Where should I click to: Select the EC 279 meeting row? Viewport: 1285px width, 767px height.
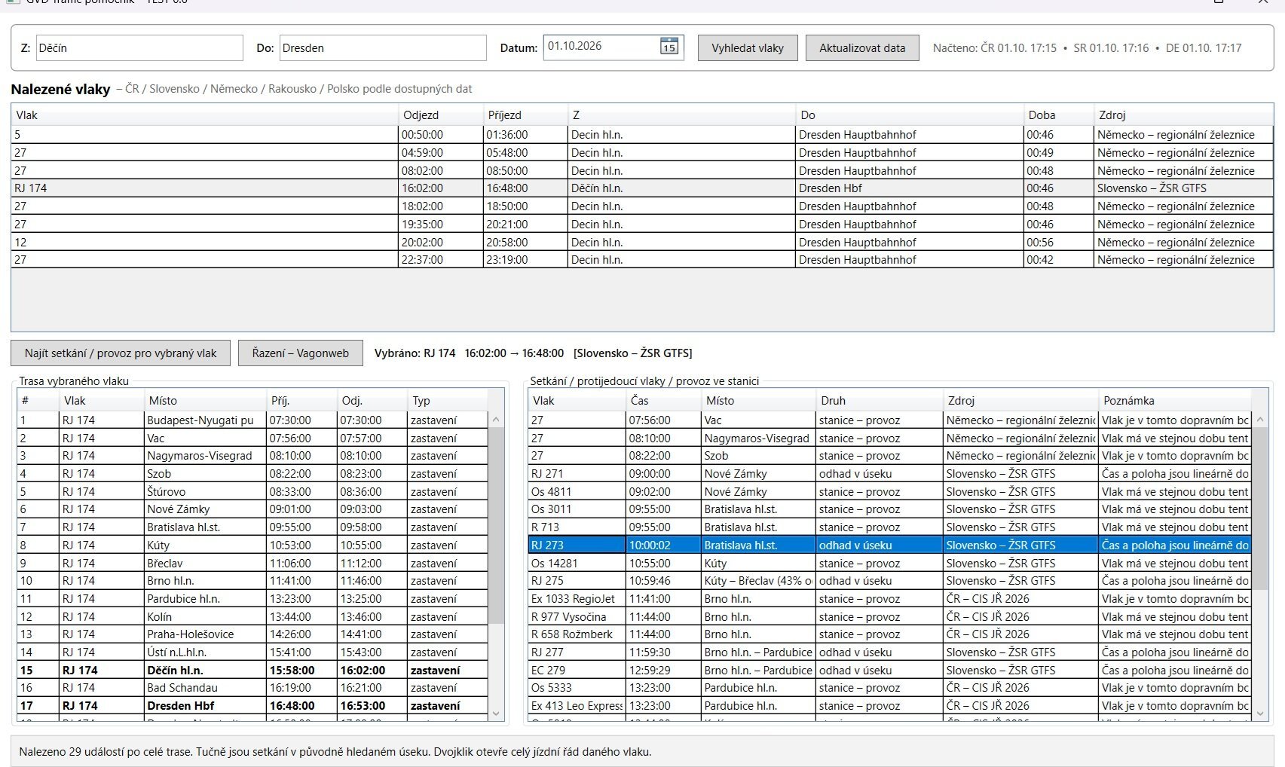889,671
